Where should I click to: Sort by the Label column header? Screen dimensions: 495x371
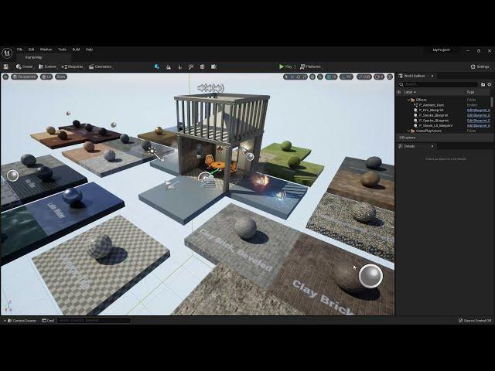point(410,92)
